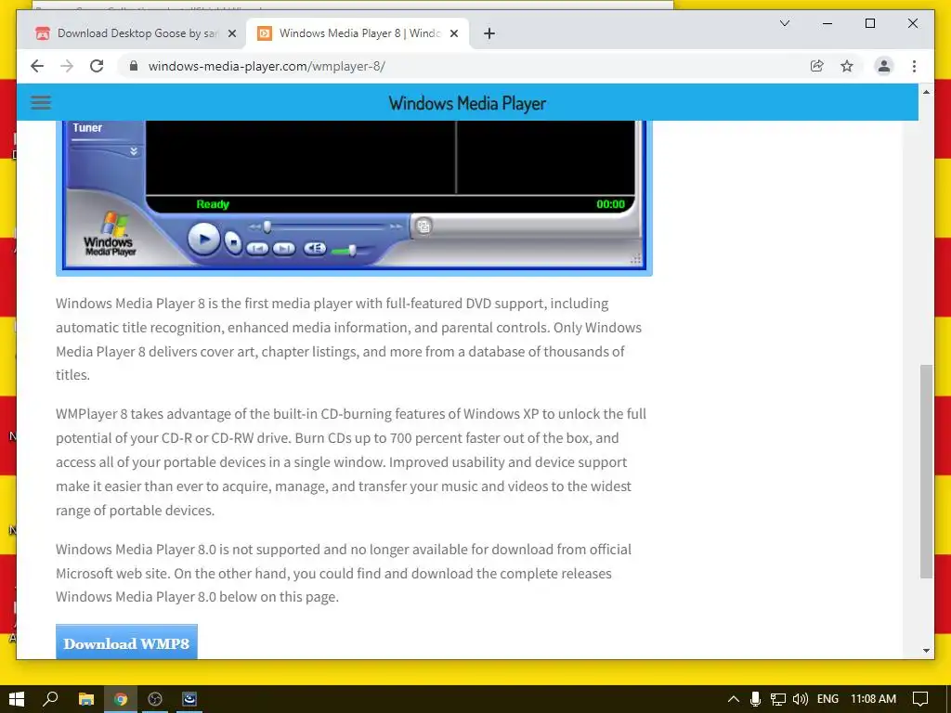Click the seek bar in the WMP8 image
Screen dimensions: 951x713
click(326, 227)
